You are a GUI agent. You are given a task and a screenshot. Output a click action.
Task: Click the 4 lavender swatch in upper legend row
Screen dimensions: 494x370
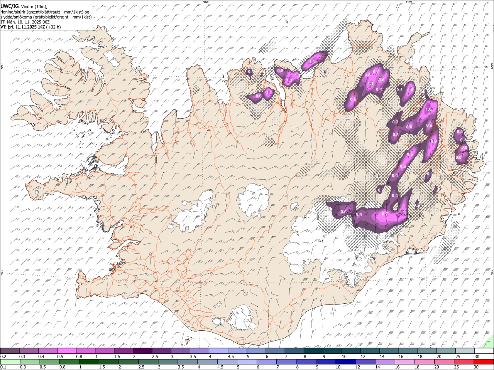218,351
